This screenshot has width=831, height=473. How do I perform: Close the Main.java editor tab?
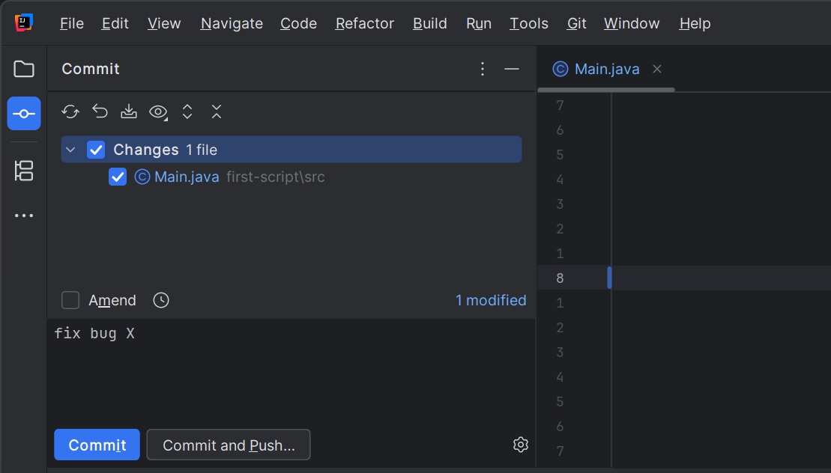click(657, 69)
